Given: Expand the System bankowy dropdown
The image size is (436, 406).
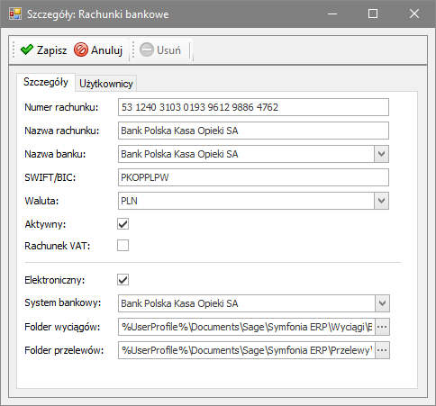Looking at the screenshot, I should pos(382,303).
